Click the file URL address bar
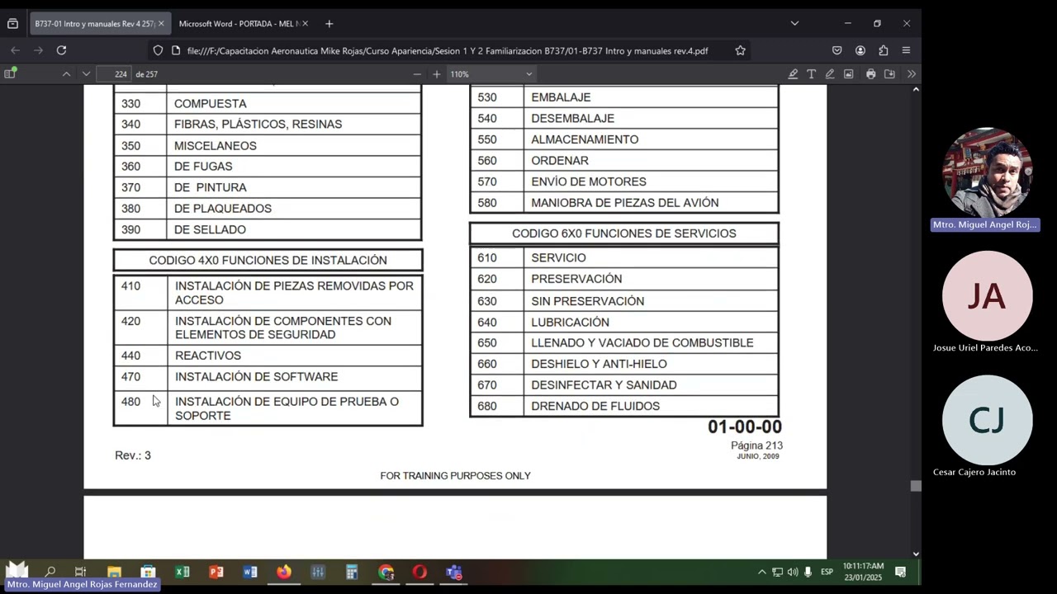The height and width of the screenshot is (594, 1057). tap(448, 50)
